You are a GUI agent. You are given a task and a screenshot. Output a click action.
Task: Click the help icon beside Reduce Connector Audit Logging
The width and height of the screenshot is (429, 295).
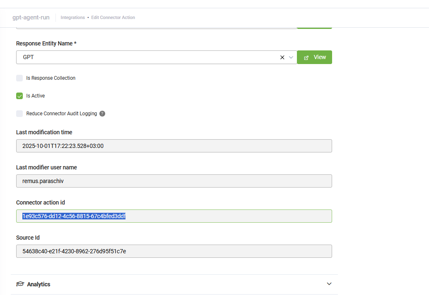[x=102, y=114]
